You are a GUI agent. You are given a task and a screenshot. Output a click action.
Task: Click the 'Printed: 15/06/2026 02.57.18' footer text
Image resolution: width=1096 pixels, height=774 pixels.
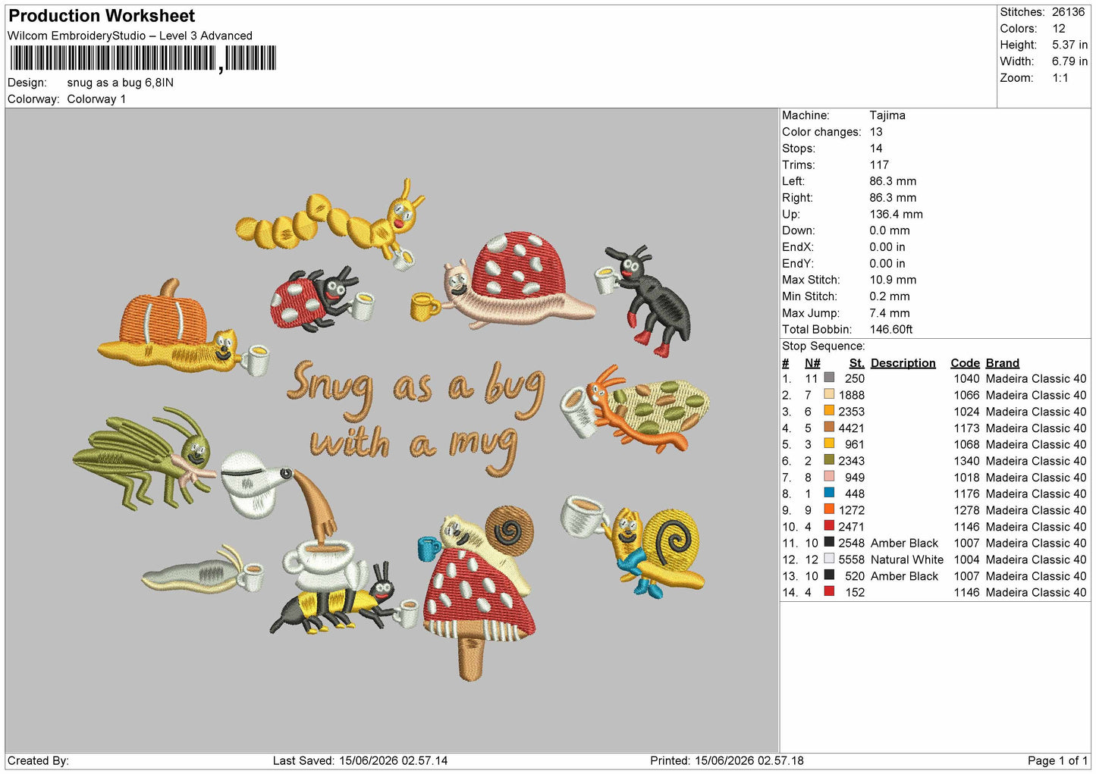click(x=727, y=760)
